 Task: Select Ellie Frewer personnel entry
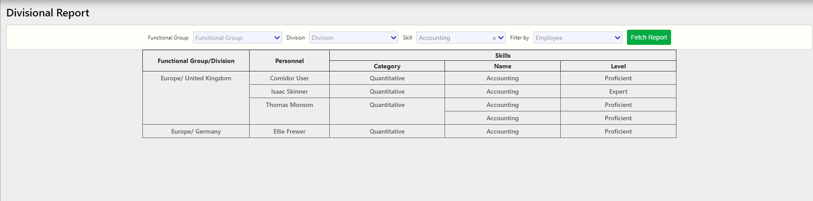(x=289, y=131)
